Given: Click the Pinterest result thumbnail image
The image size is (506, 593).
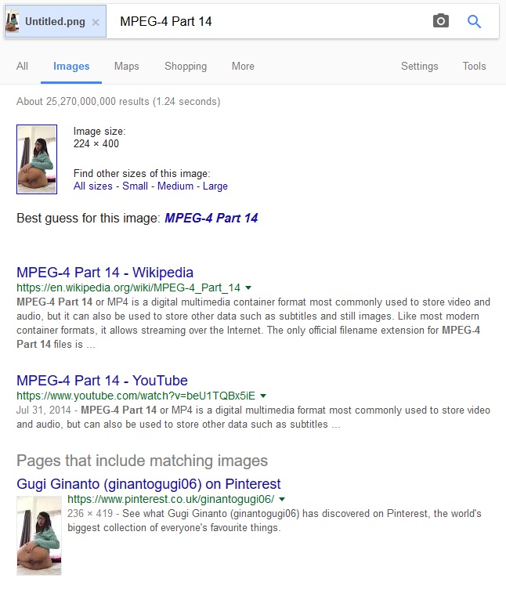Looking at the screenshot, I should click(x=39, y=536).
